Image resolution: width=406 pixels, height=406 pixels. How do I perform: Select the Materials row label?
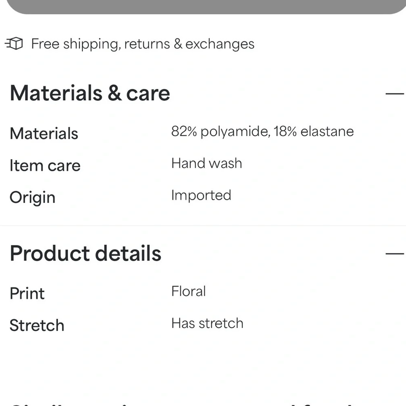pyautogui.click(x=44, y=134)
